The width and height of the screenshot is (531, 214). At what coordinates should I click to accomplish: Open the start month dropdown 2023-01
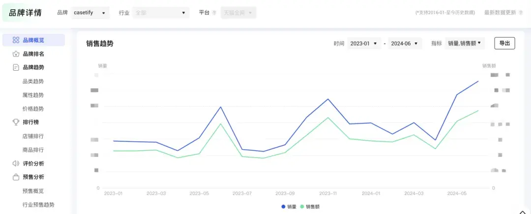363,44
